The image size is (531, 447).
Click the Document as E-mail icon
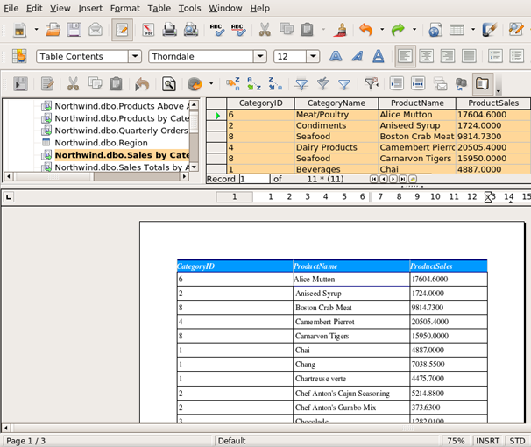(96, 30)
